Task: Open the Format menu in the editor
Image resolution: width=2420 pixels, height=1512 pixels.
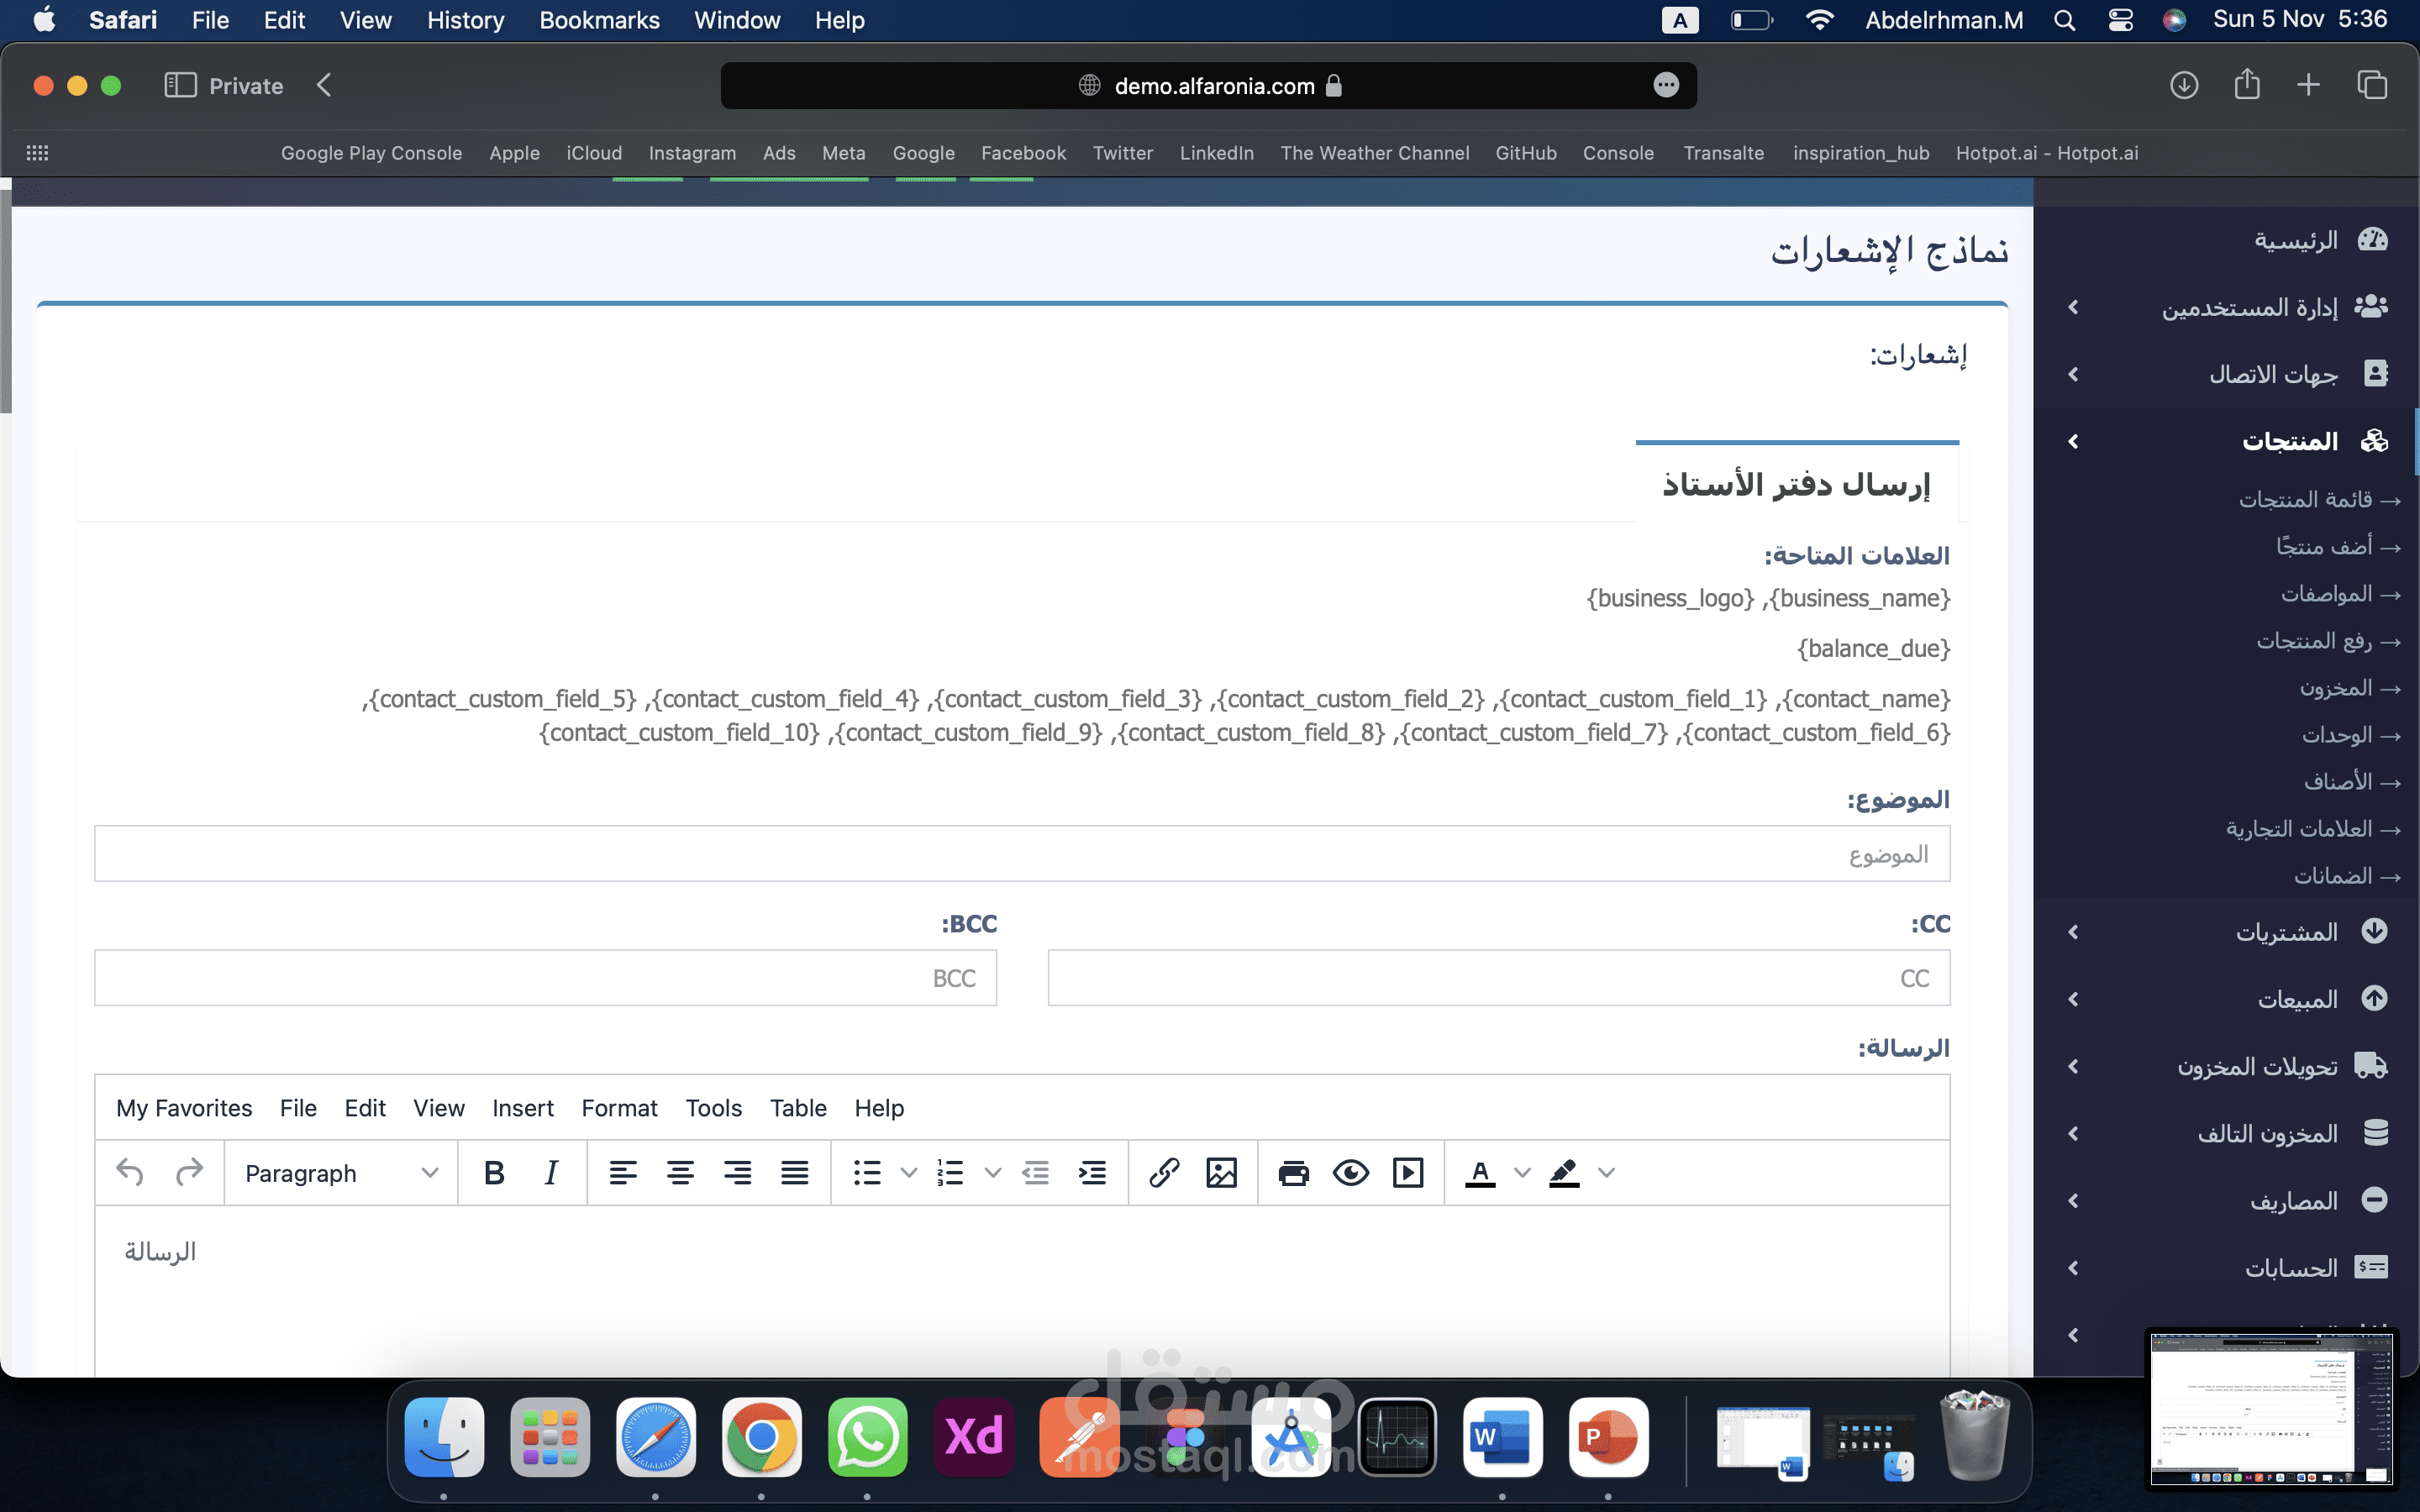Action: pyautogui.click(x=620, y=1108)
